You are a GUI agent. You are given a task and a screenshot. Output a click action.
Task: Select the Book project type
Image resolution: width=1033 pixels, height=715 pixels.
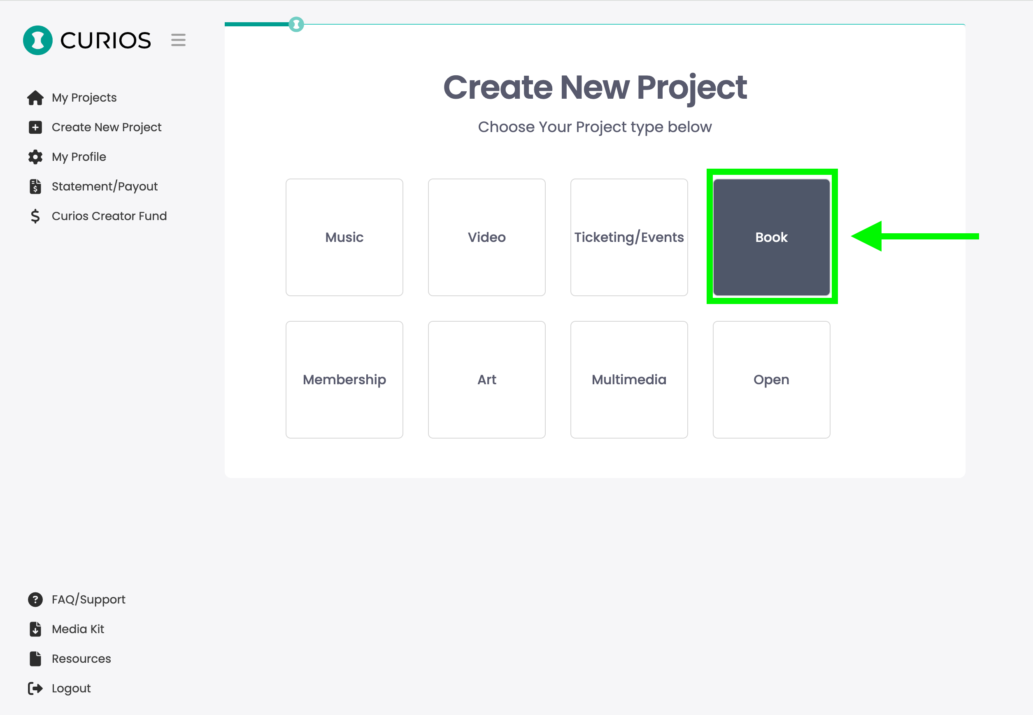pos(771,237)
